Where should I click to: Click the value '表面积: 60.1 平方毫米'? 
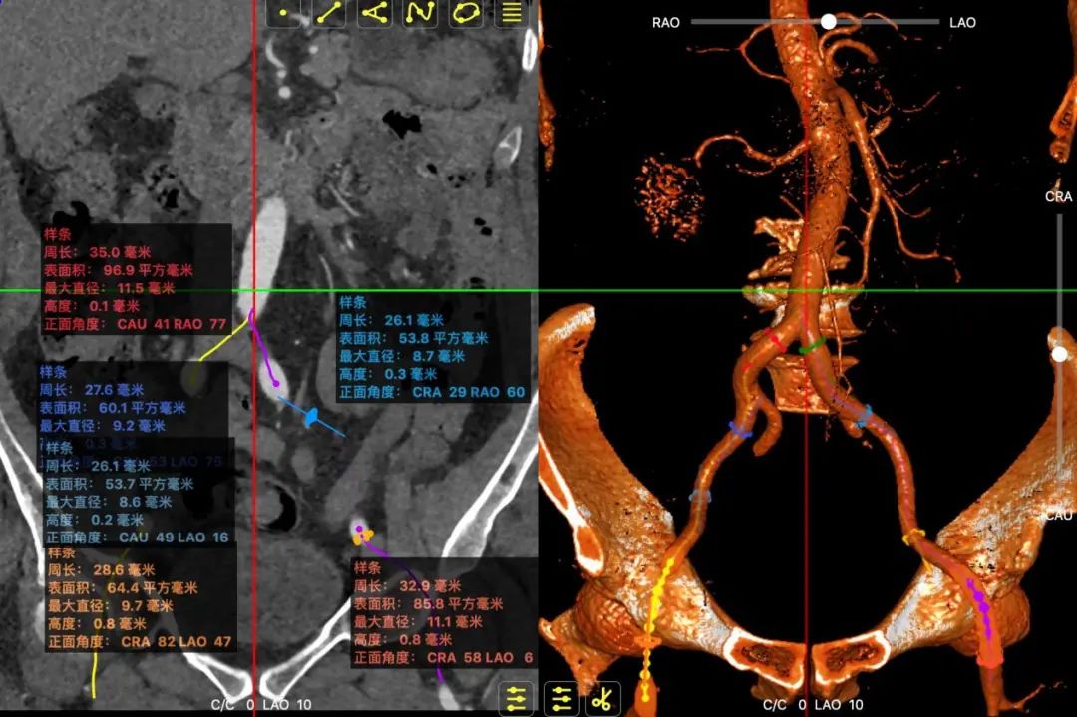click(113, 407)
